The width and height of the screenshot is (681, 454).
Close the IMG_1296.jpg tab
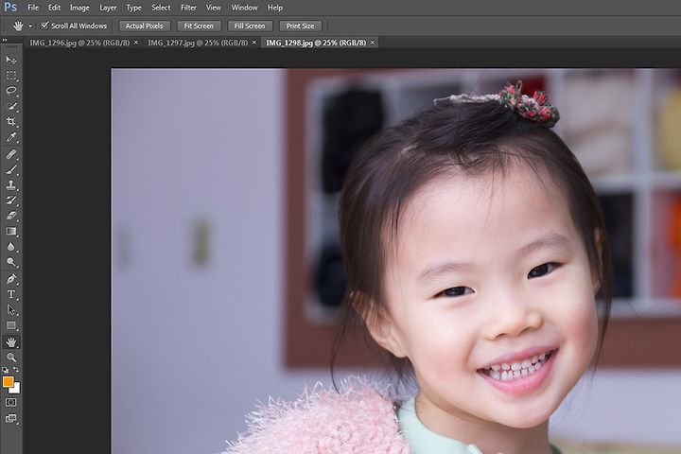coord(136,43)
